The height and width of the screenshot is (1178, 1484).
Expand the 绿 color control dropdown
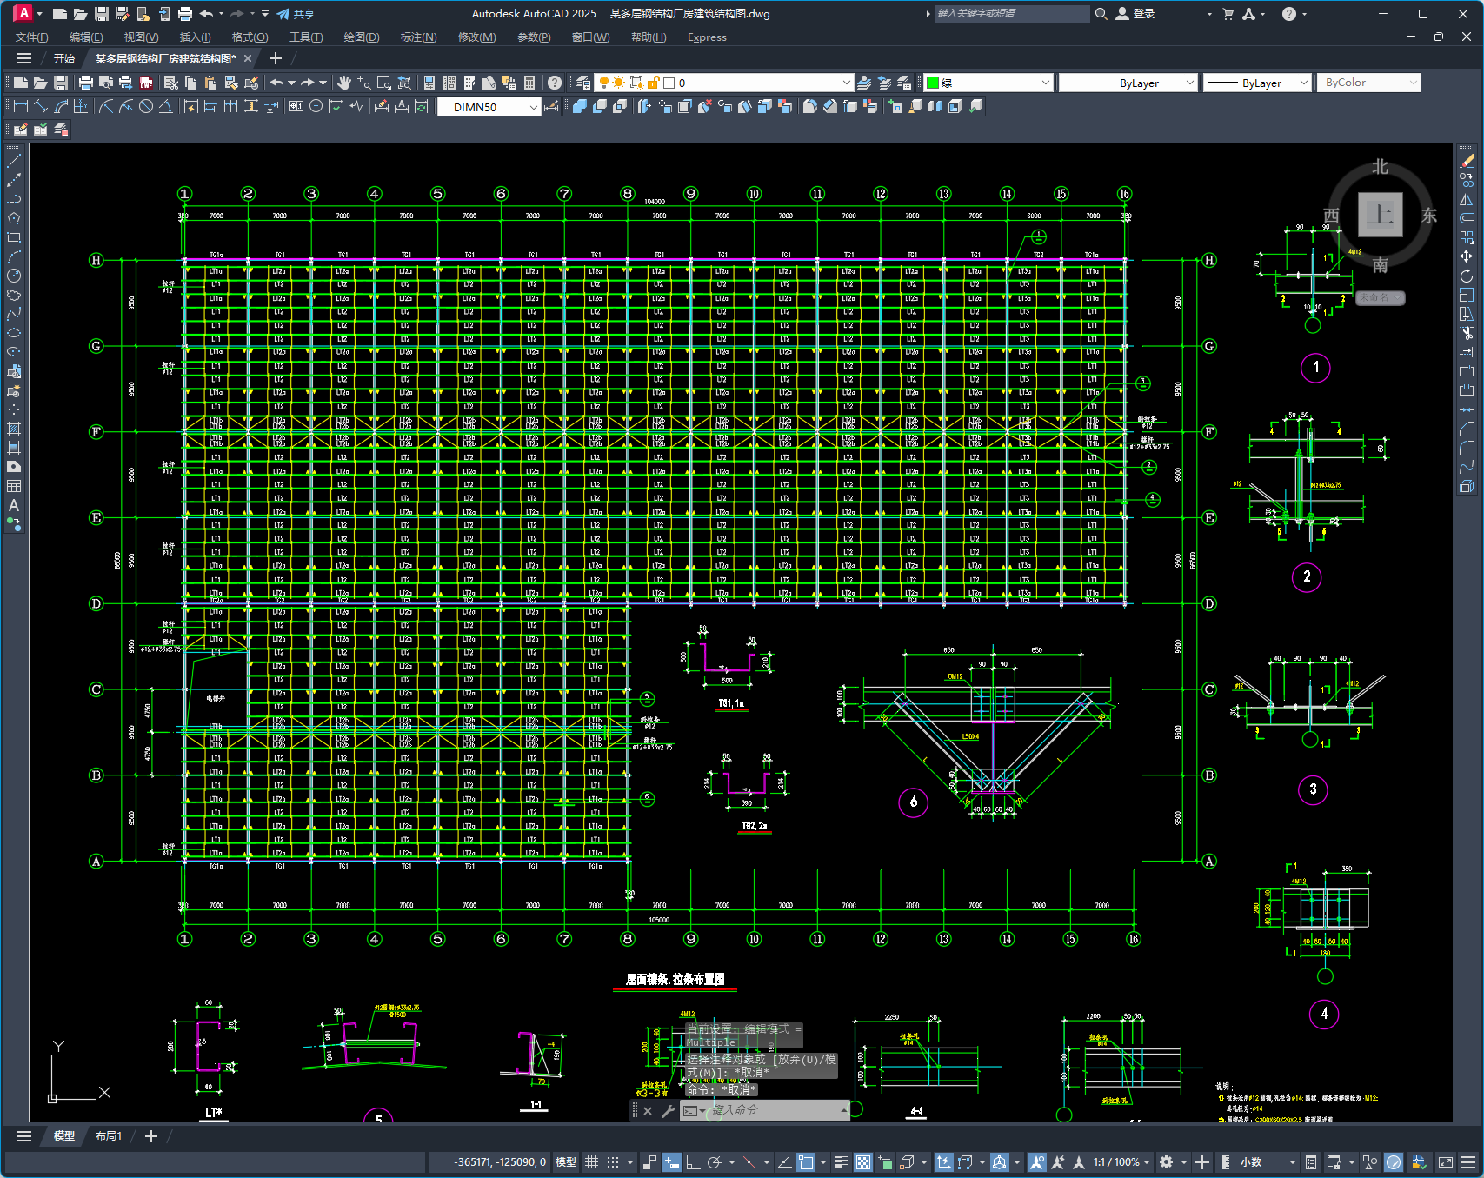pyautogui.click(x=1045, y=83)
